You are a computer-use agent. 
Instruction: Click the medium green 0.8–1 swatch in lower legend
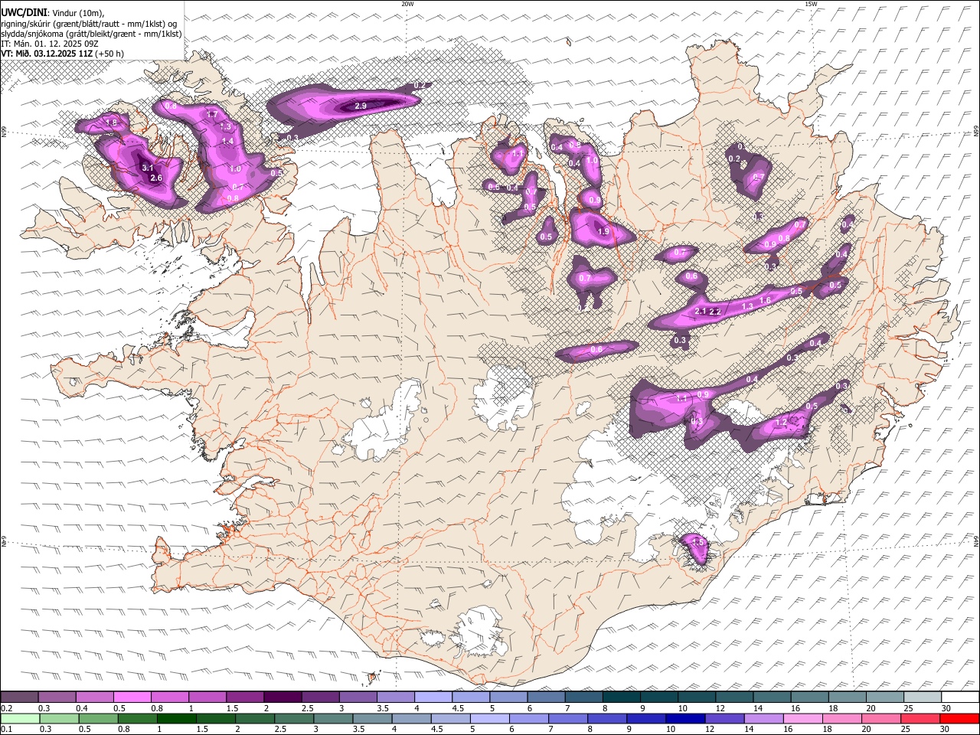tap(138, 718)
